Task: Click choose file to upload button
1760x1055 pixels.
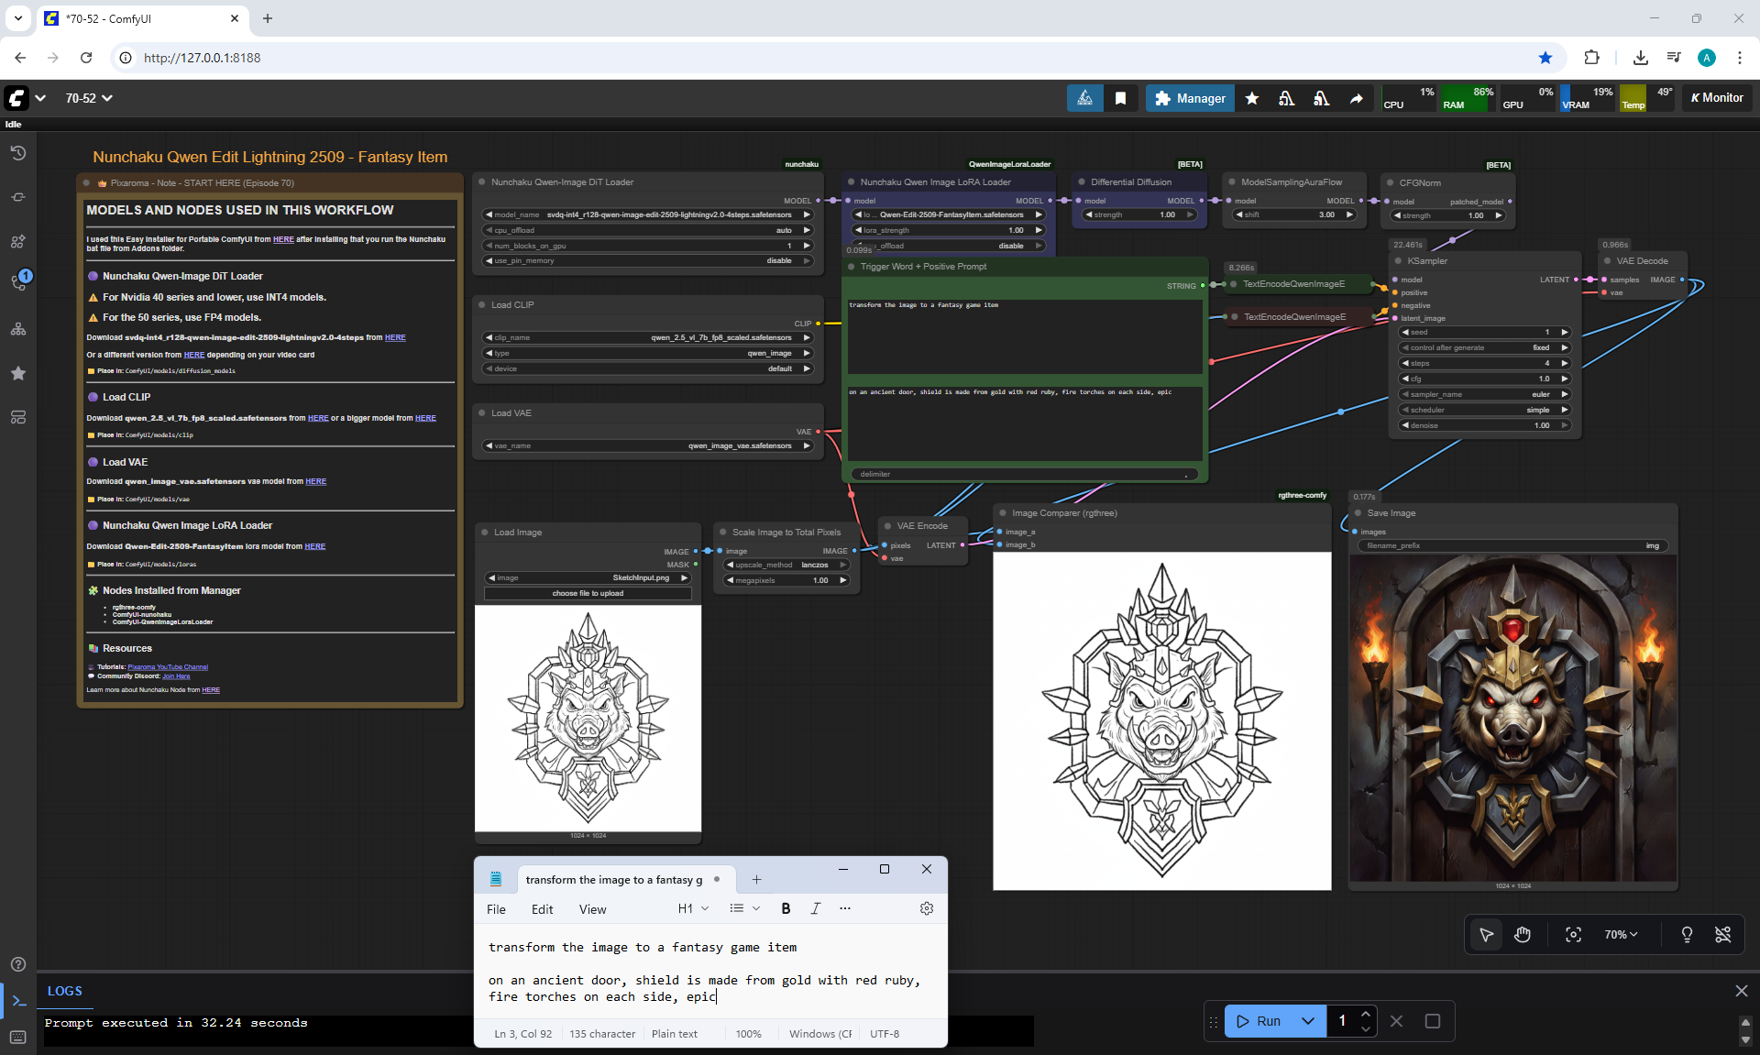Action: (x=588, y=593)
